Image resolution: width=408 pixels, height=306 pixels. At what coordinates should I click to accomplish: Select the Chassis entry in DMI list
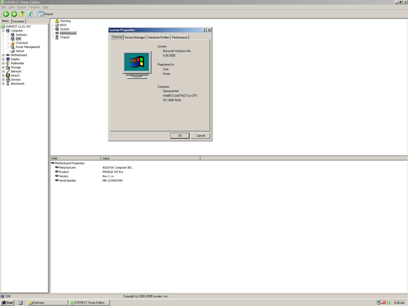(x=65, y=37)
